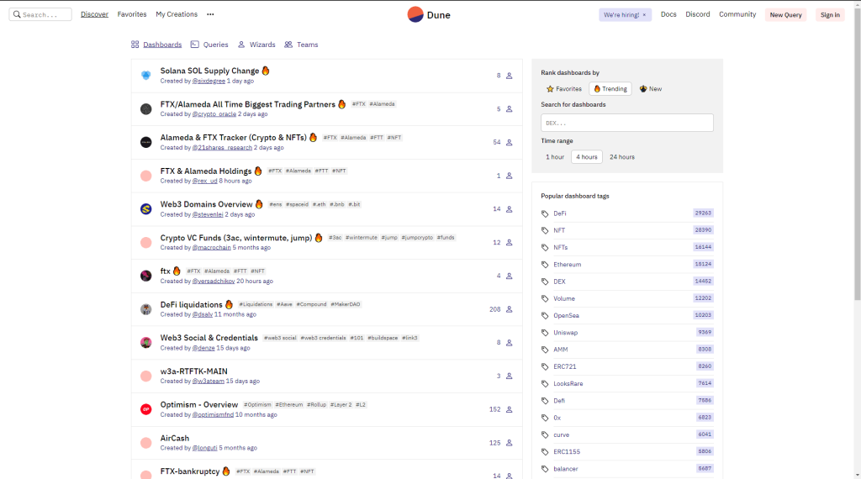This screenshot has width=861, height=479.
Task: Open the balancer popular tag
Action: point(566,469)
